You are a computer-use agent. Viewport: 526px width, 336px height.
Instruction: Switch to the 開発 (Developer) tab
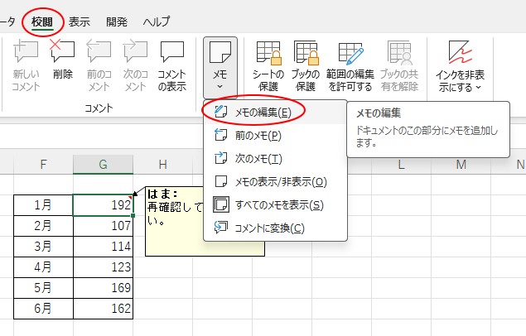(117, 22)
